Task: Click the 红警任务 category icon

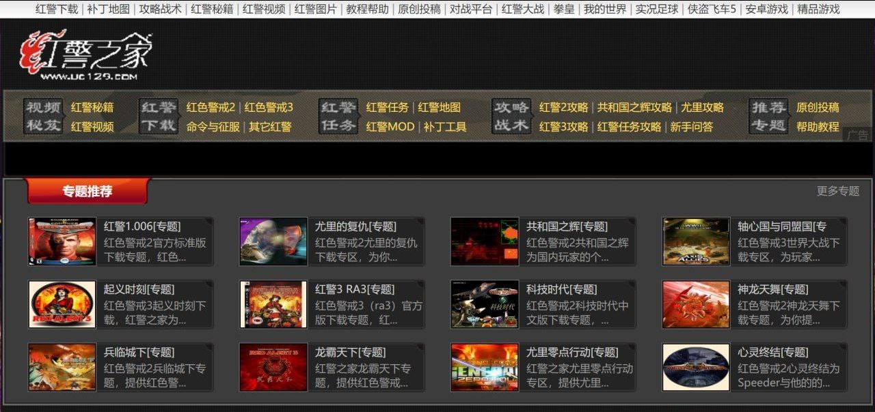Action: coord(338,117)
